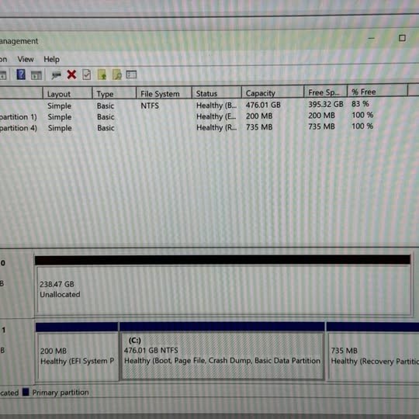Image resolution: width=419 pixels, height=419 pixels.
Task: Sort by the Capacity column header
Action: 272,92
